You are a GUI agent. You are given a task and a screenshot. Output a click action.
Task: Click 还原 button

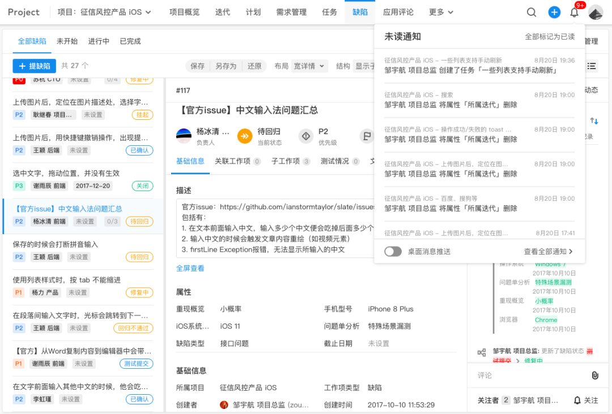254,66
